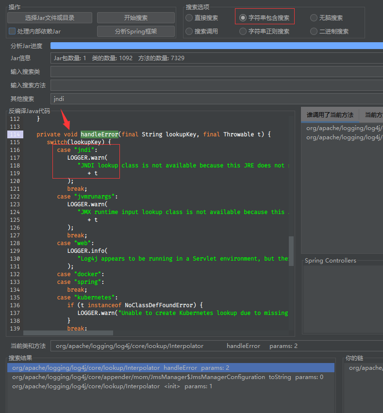Click the vertical scrollbar of the code view

(291, 250)
